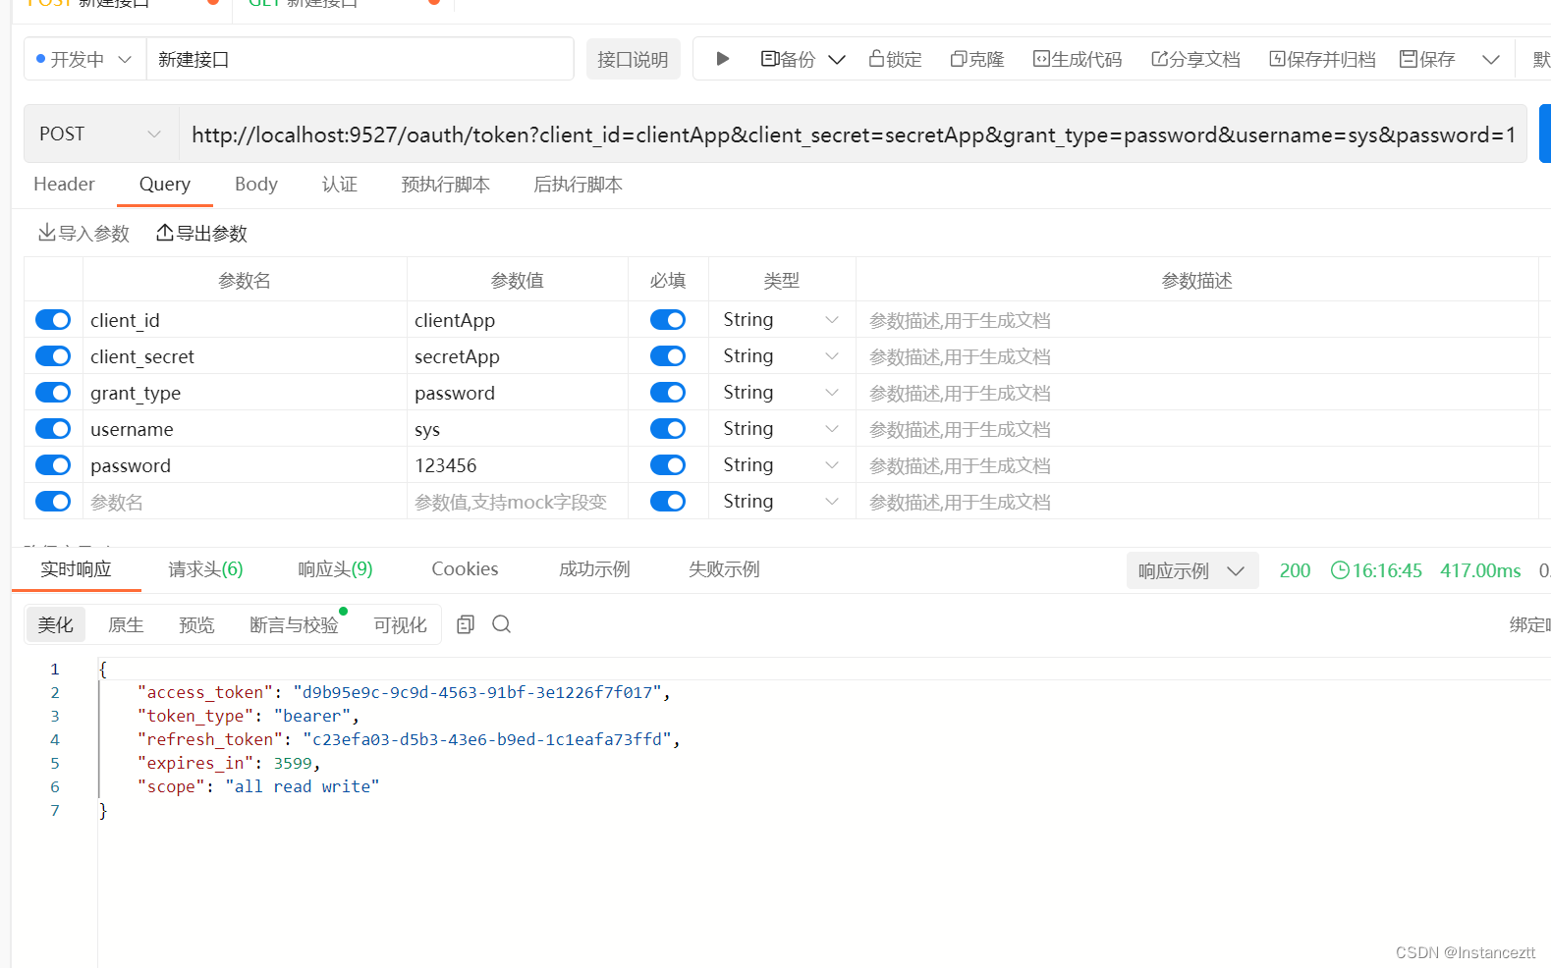The image size is (1551, 968).
Task: Toggle enable switch on empty parameter row
Action: pyautogui.click(x=53, y=502)
